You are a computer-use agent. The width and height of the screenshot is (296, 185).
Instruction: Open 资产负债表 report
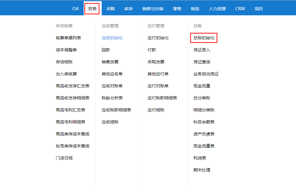coord(204,134)
